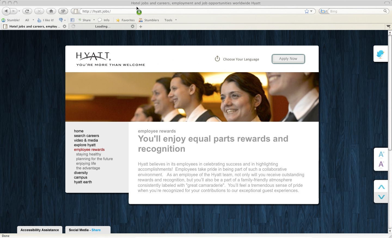The image size is (392, 238).
Task: Click the Share toolbar button
Action: [x=84, y=20]
